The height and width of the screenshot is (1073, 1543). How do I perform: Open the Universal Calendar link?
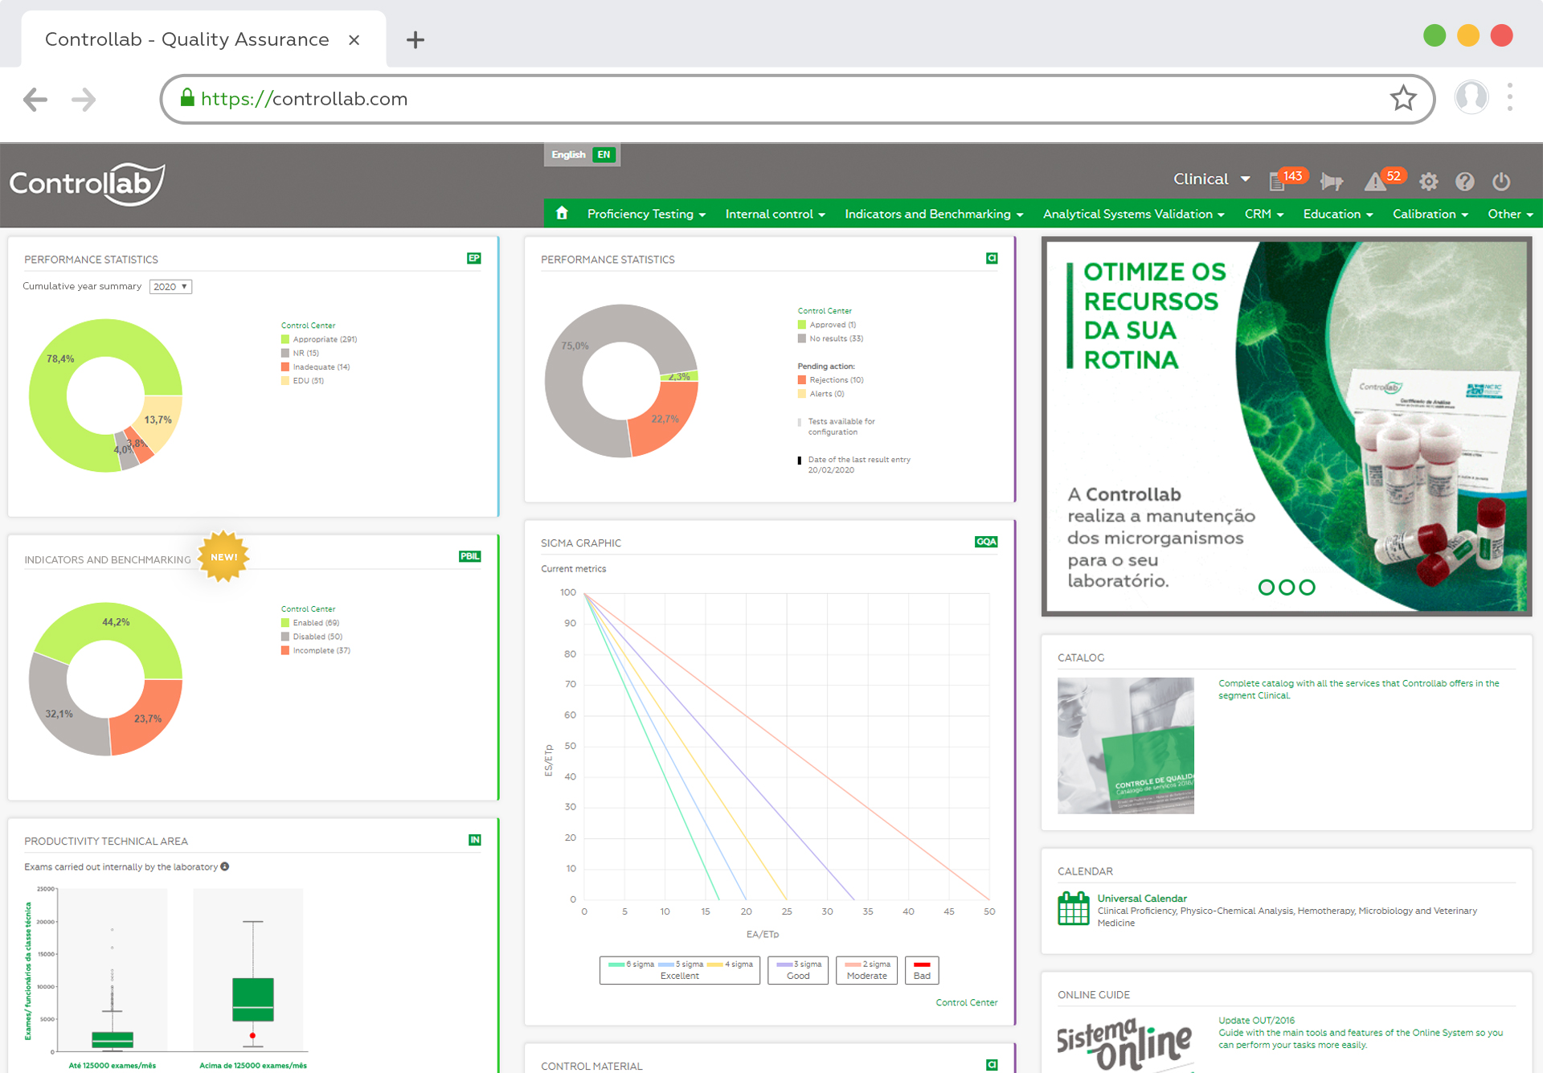[1141, 898]
